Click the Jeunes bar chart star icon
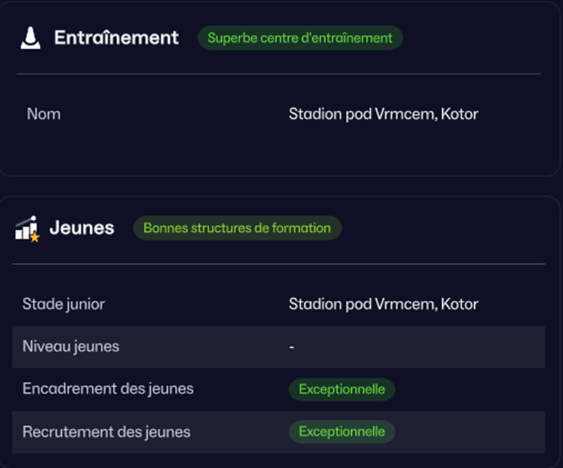The height and width of the screenshot is (468, 563). (27, 228)
